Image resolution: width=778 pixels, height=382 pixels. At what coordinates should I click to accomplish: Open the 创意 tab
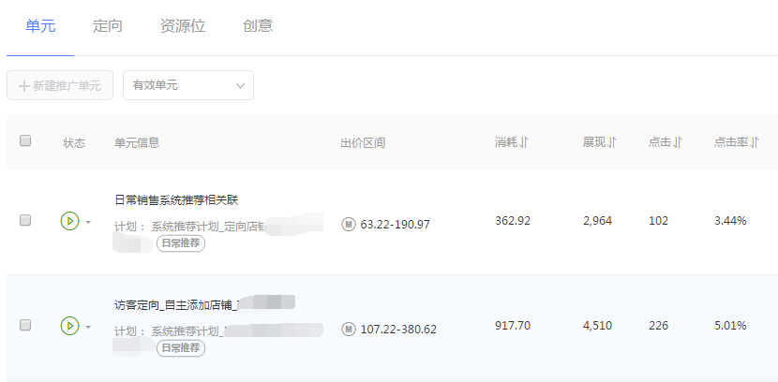click(258, 26)
